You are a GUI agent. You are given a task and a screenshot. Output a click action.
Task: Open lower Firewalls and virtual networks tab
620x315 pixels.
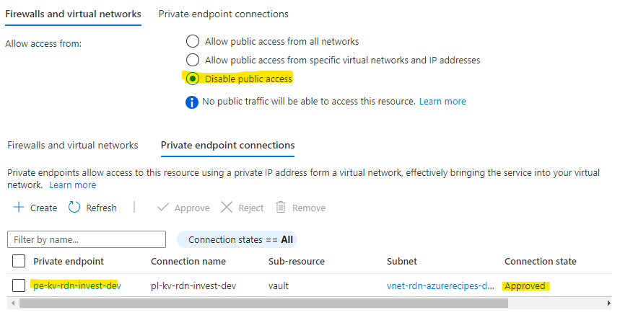tap(73, 145)
